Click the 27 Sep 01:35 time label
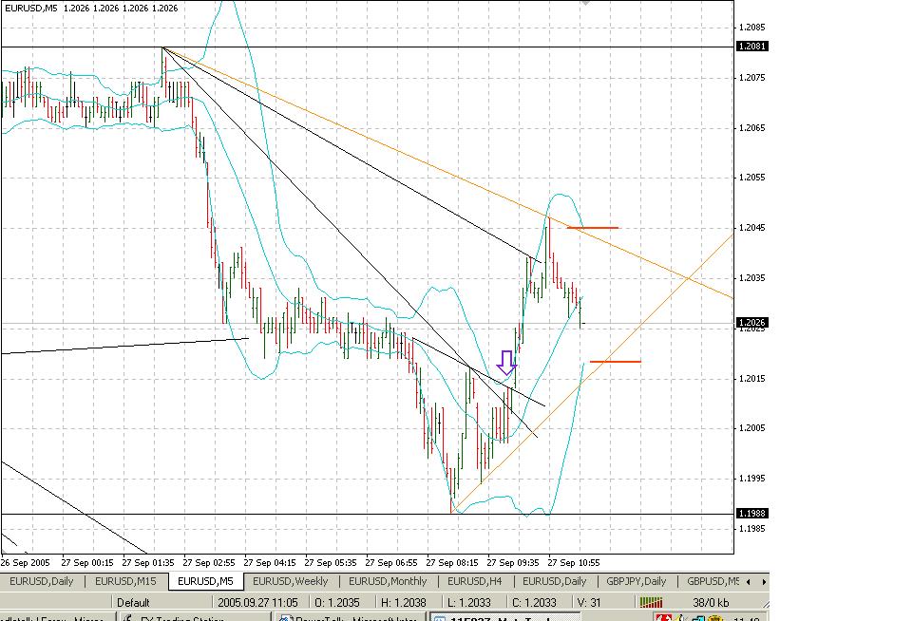Screen dimensions: 913x621 click(148, 563)
